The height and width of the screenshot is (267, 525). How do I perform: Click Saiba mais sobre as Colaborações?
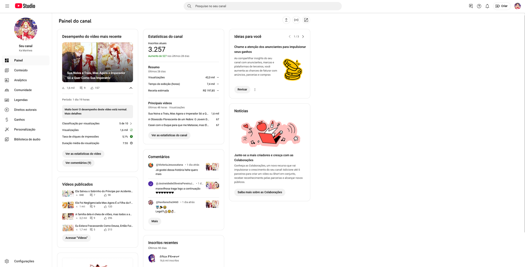tap(260, 192)
